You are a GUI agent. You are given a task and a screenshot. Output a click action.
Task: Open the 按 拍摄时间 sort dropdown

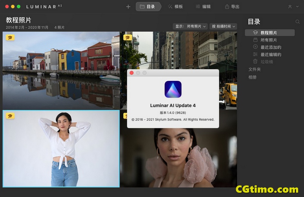(x=223, y=26)
